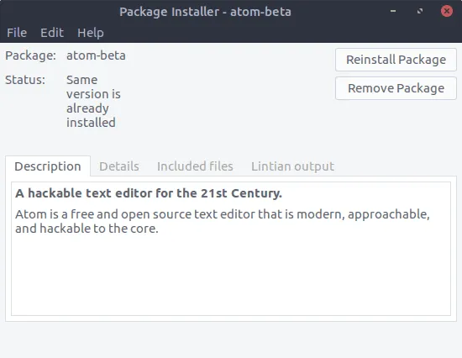The height and width of the screenshot is (358, 462).
Task: Click the 'Package:' field label
Action: click(x=30, y=55)
